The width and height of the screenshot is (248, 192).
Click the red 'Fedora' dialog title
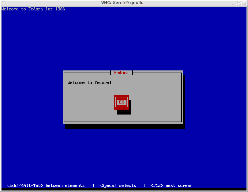coord(121,73)
